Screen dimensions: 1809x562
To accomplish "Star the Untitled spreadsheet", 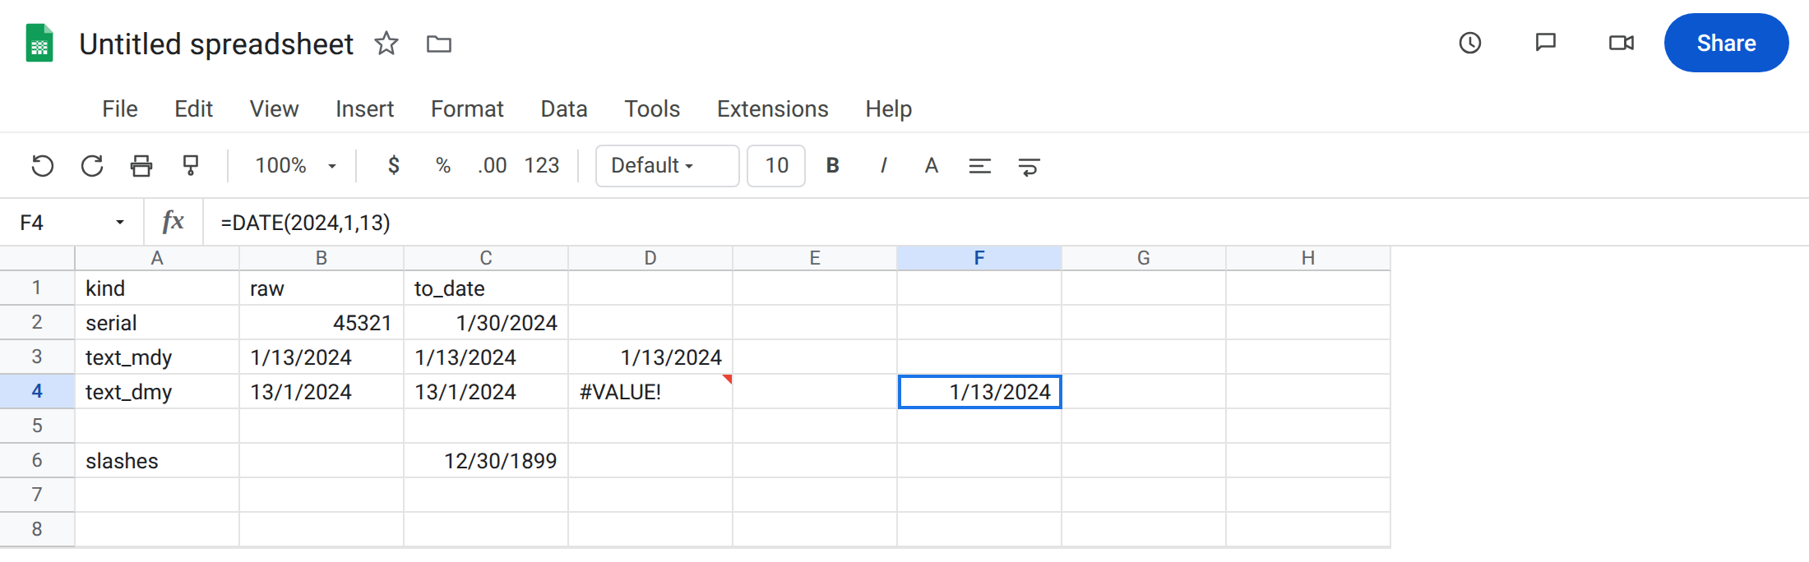I will pyautogui.click(x=386, y=43).
